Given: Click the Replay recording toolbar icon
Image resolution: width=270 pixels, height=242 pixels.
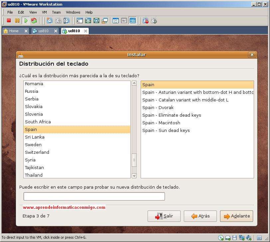Looking at the screenshot, I should [154, 21].
